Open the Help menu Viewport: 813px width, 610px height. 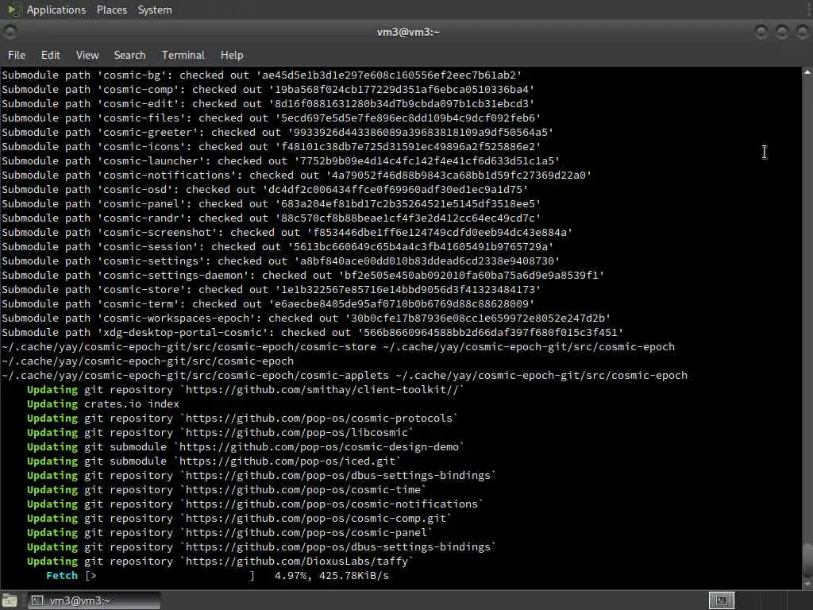pyautogui.click(x=232, y=55)
